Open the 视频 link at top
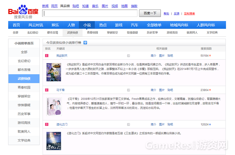 pyautogui.click(x=115, y=6)
